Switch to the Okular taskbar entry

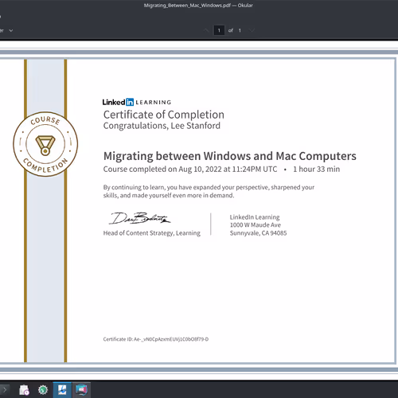62,390
